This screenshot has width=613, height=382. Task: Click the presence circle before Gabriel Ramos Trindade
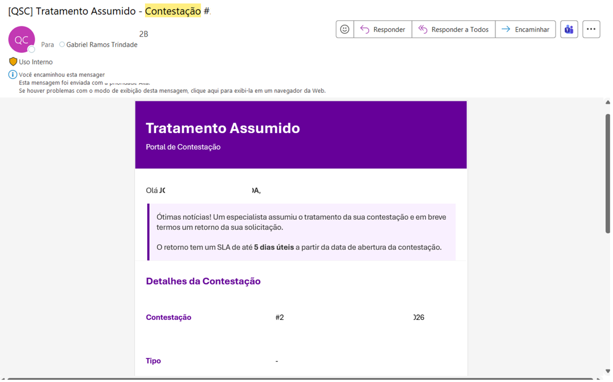pos(61,45)
